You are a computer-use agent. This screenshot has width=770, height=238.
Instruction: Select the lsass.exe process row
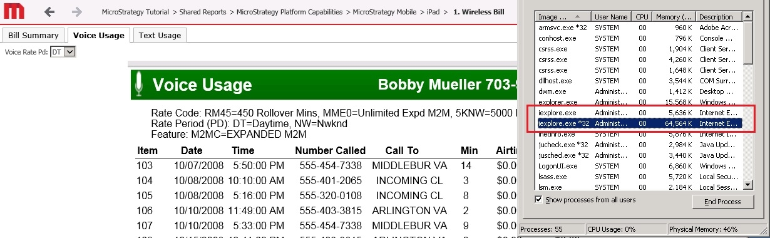[x=640, y=177]
